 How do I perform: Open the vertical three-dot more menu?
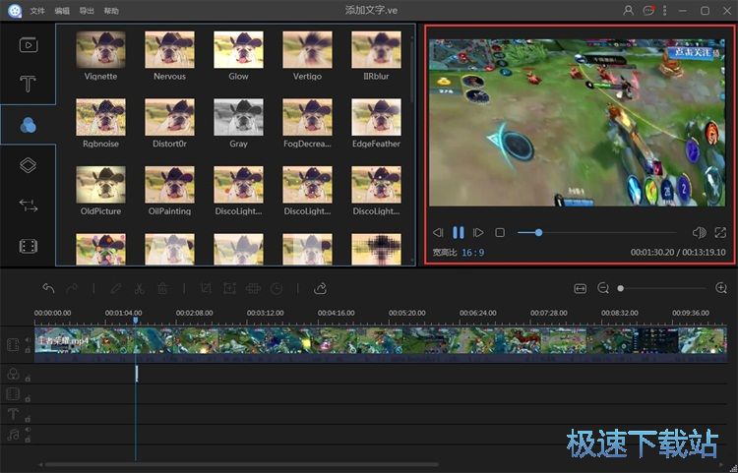(664, 10)
